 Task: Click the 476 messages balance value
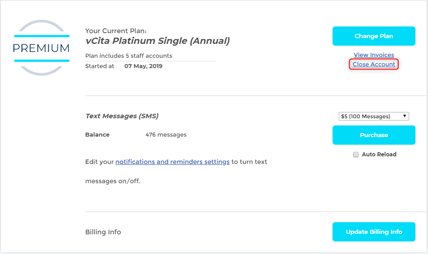[x=166, y=135]
